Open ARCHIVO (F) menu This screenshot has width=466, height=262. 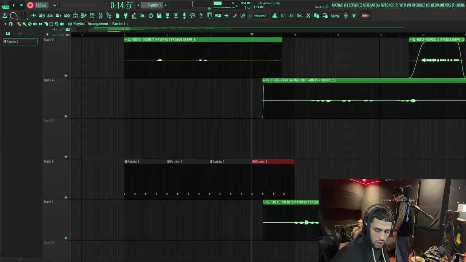pos(339,5)
